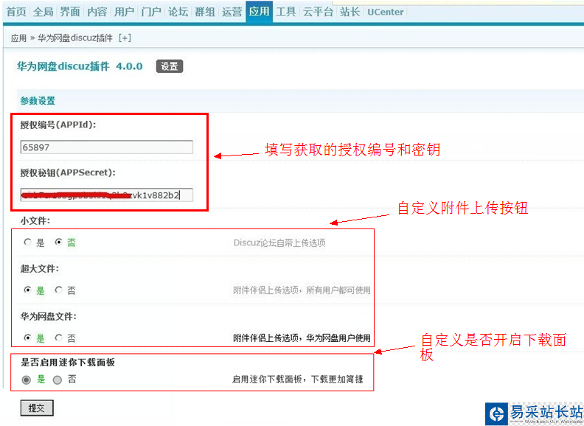Choose 否 for 迷你下载面板
This screenshot has height=426, width=584.
pos(57,380)
